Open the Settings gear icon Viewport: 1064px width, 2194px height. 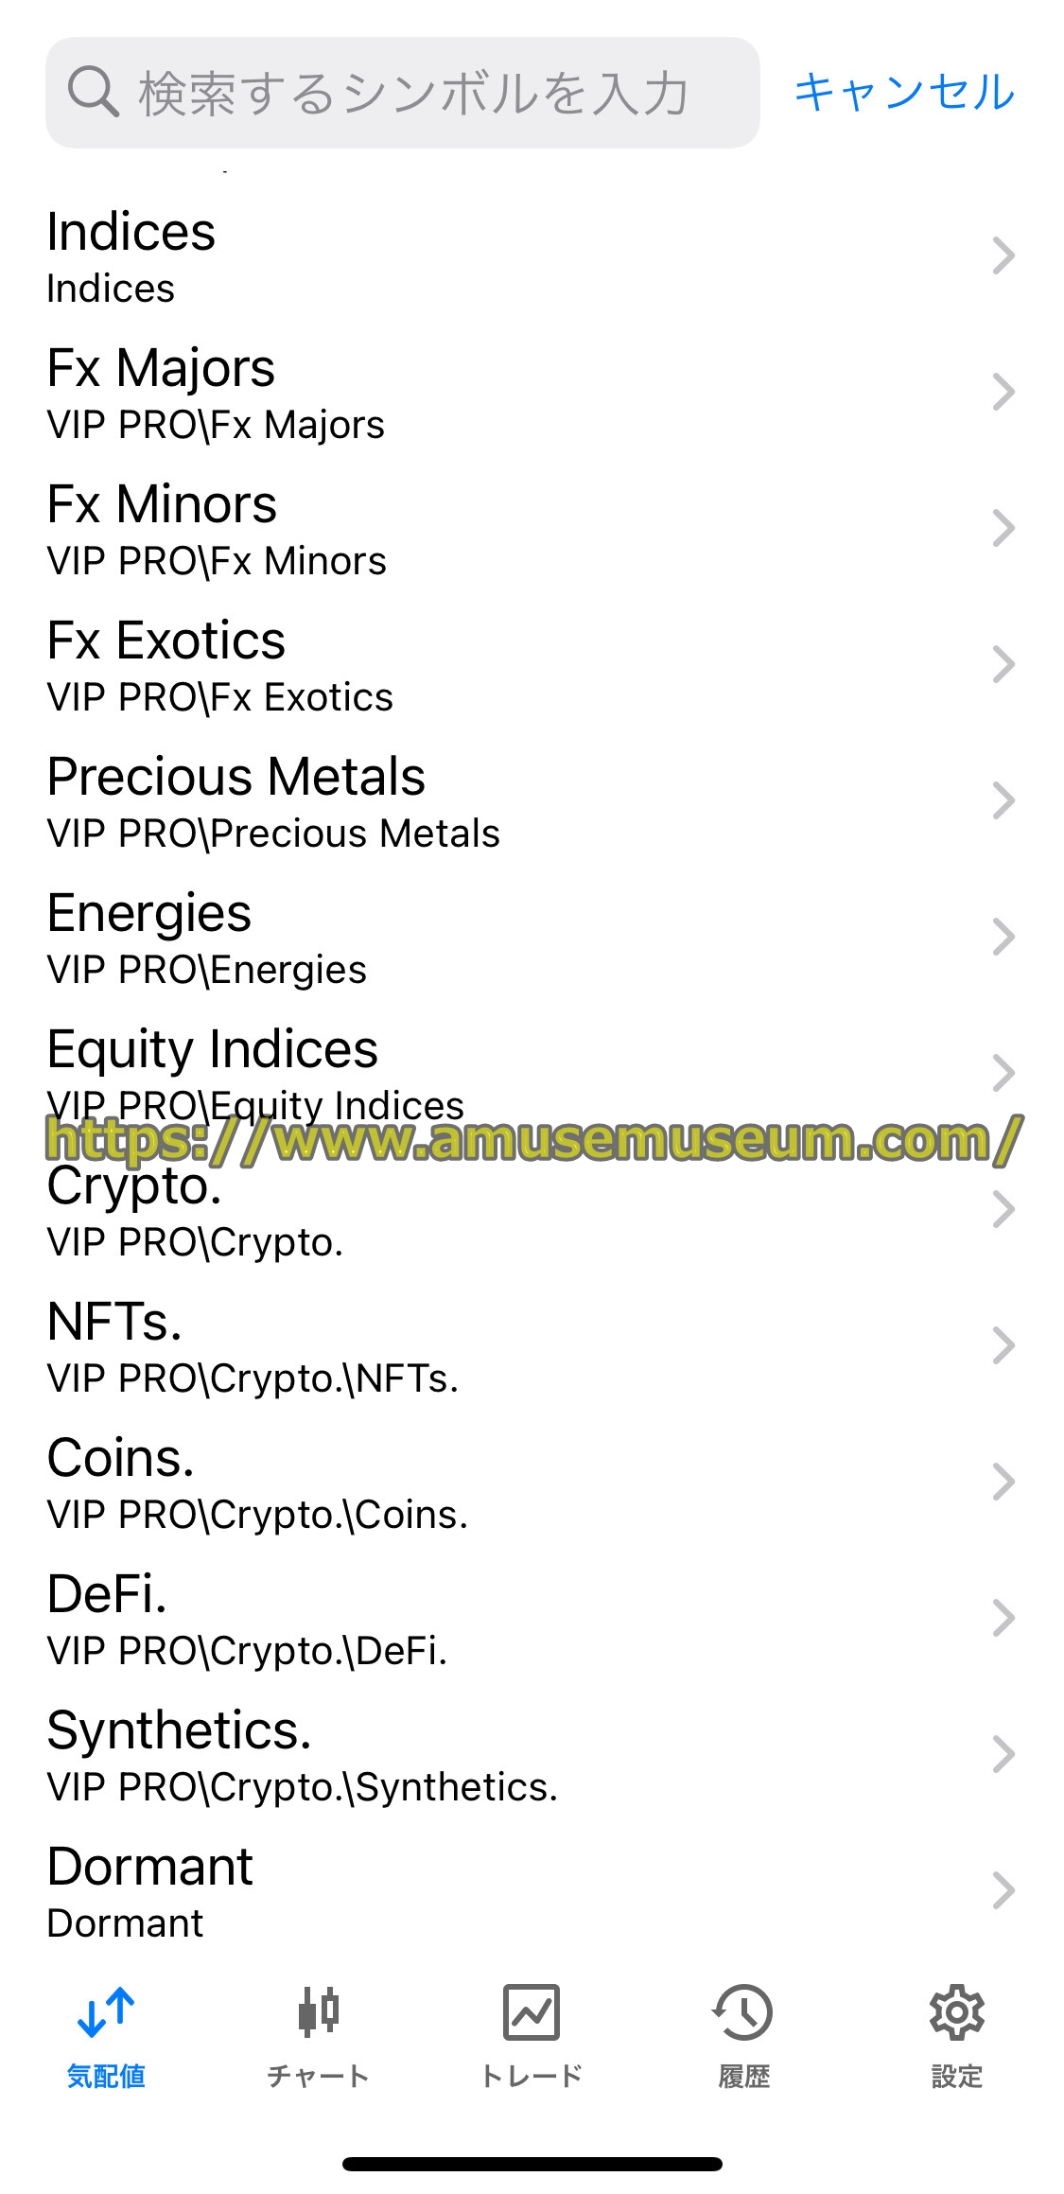point(957,2012)
